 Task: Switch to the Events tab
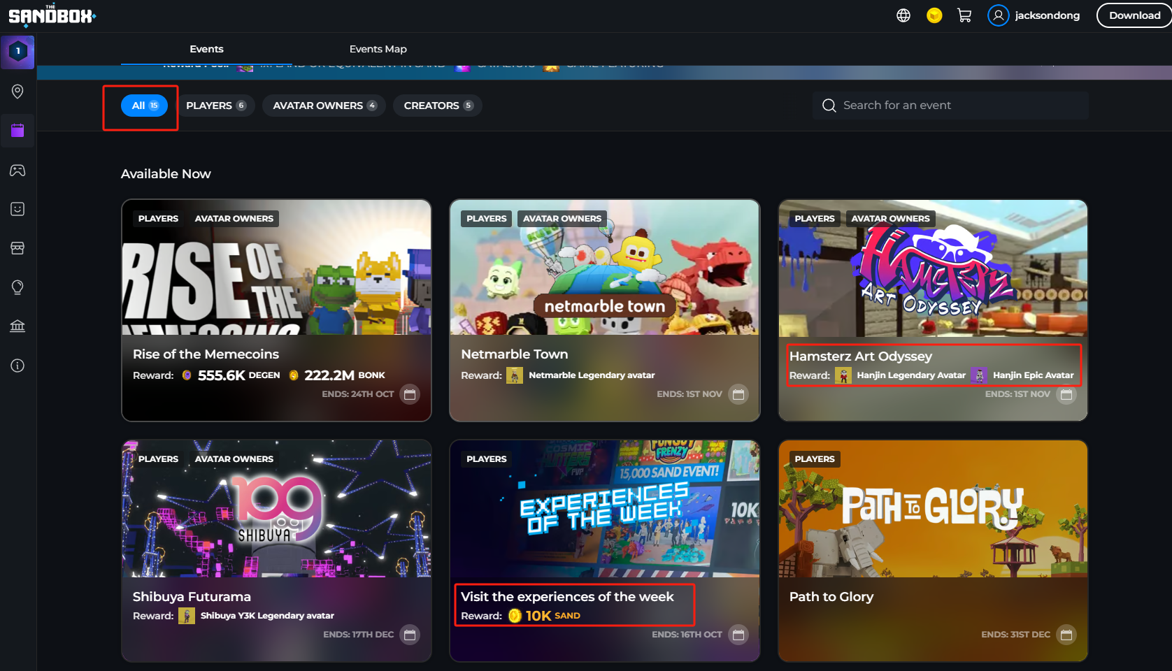(x=206, y=49)
